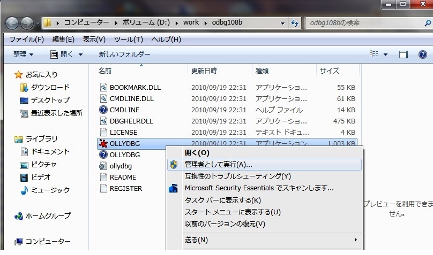This screenshot has width=433, height=255.
Task: Select the Music library icon
Action: click(24, 190)
